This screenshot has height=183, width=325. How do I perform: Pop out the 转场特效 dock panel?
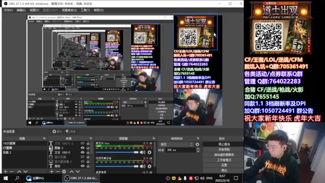[x=198, y=138]
